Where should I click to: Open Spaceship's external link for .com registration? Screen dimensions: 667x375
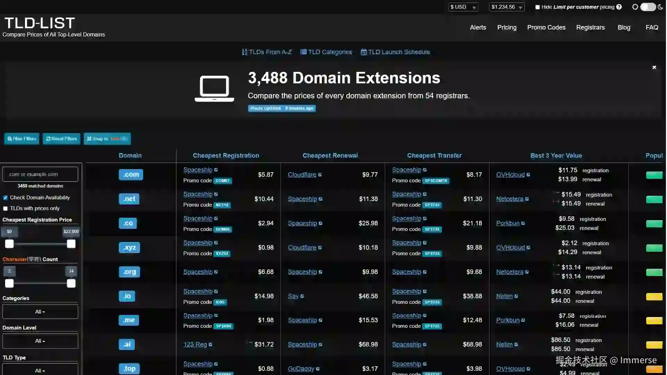(216, 170)
